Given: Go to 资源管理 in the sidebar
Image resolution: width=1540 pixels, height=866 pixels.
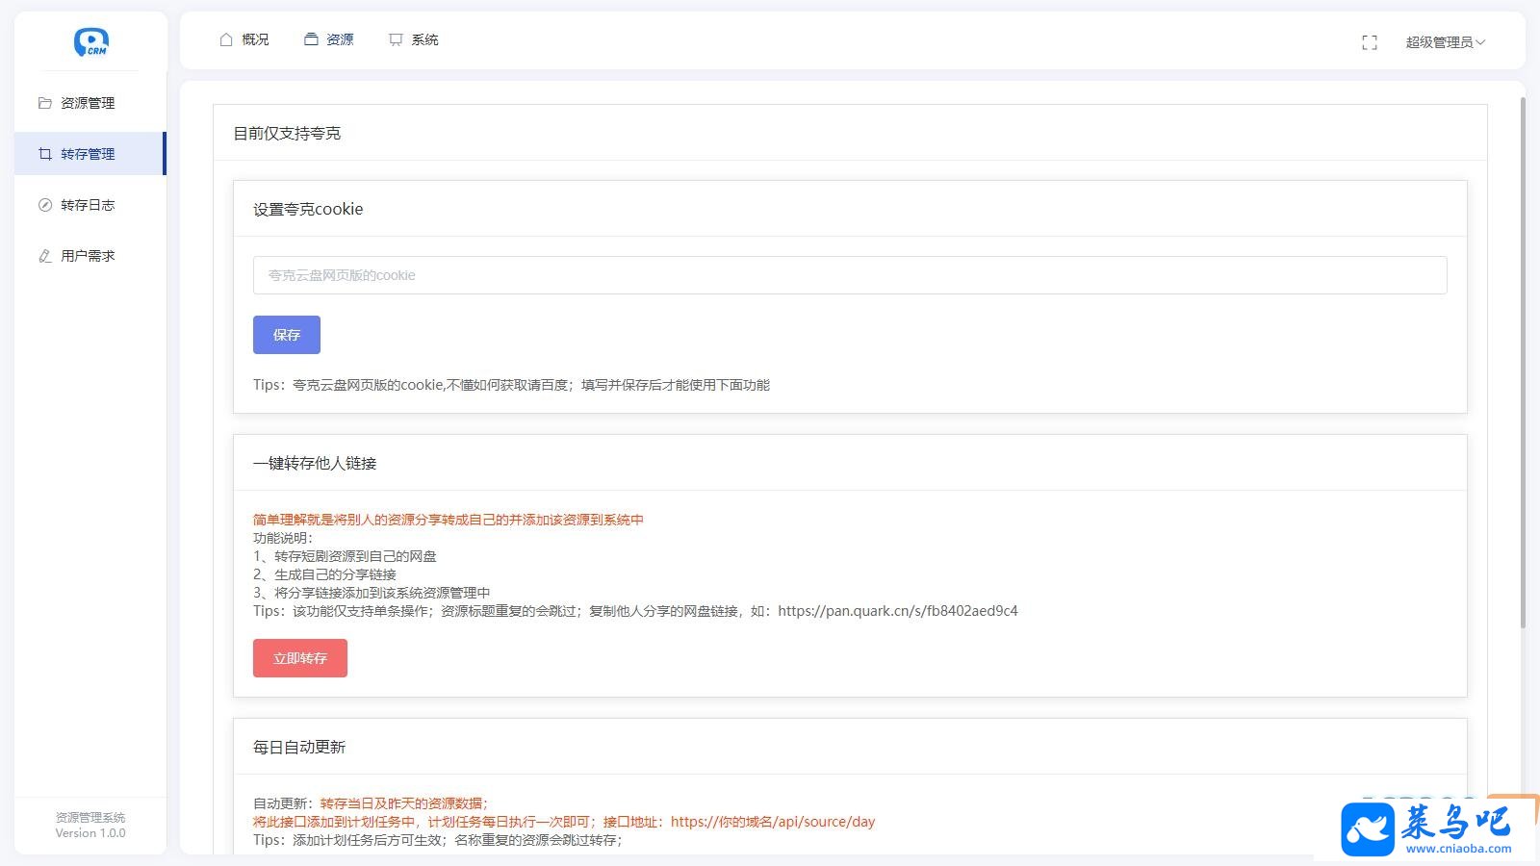Looking at the screenshot, I should click(x=90, y=103).
